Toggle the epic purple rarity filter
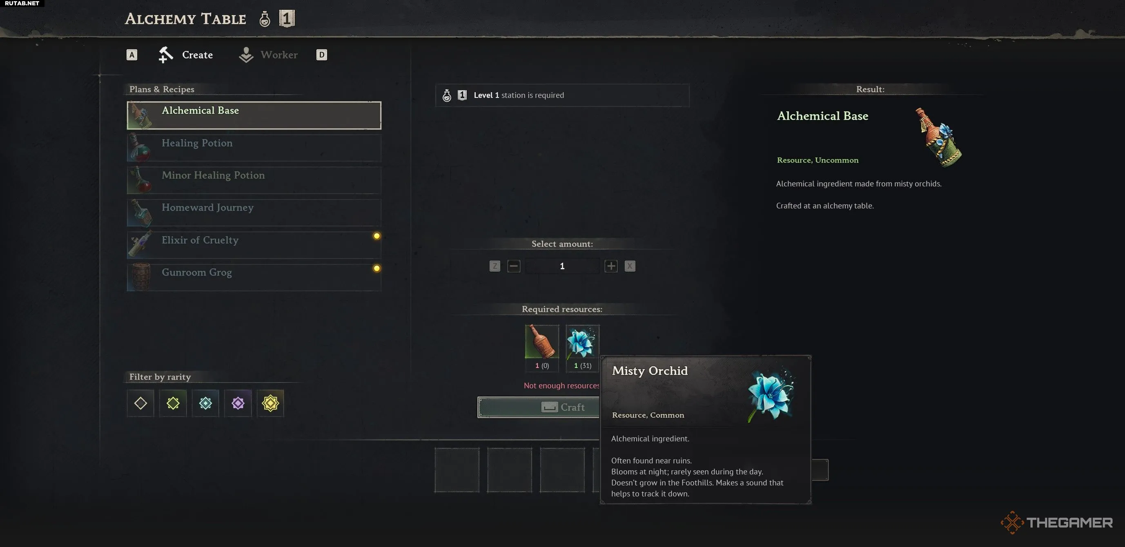The width and height of the screenshot is (1125, 547). point(238,403)
